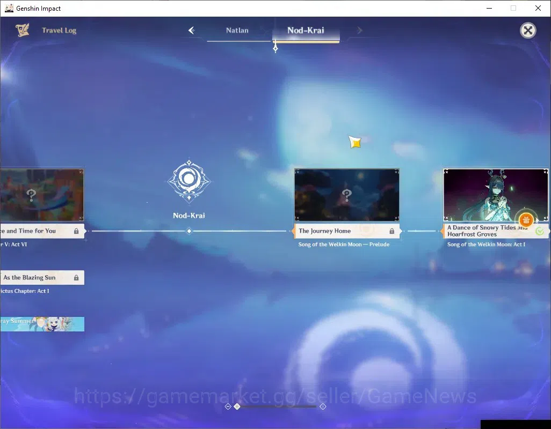Minimize the Genshin Impact window
This screenshot has width=551, height=429.
[489, 8]
